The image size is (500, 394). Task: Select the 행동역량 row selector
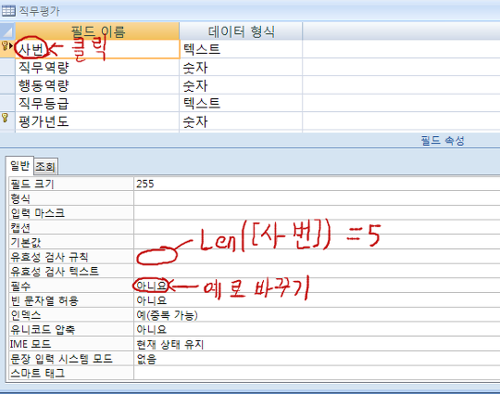pyautogui.click(x=7, y=85)
